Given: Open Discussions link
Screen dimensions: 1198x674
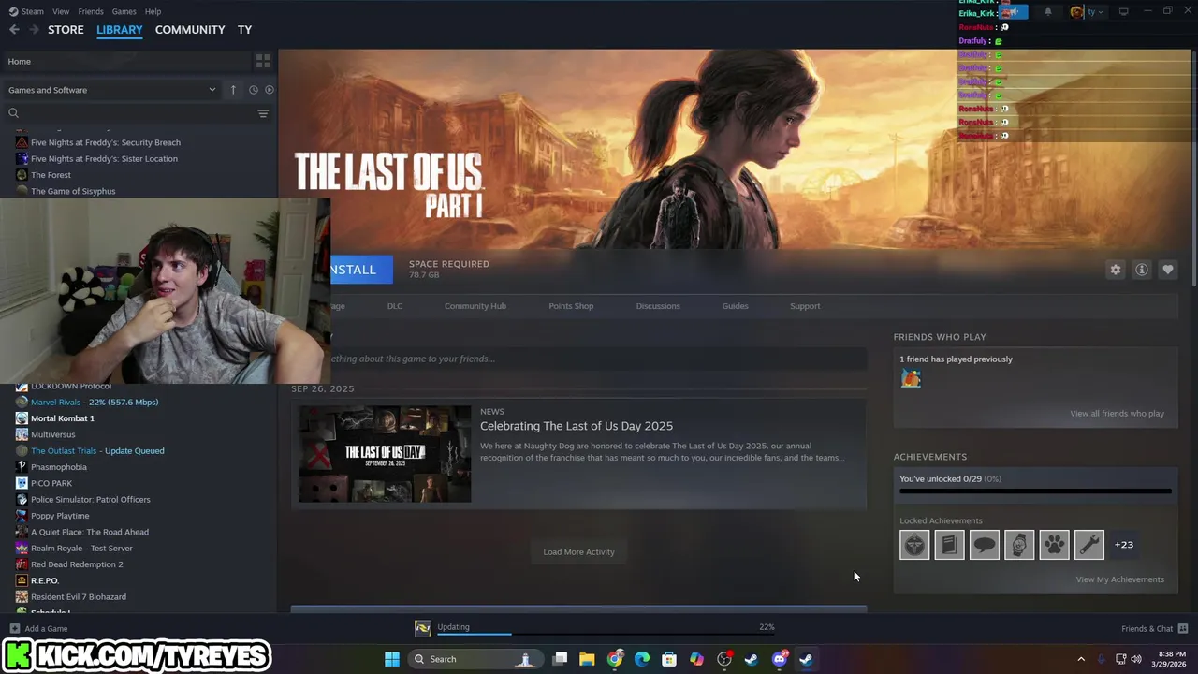Looking at the screenshot, I should tap(658, 306).
